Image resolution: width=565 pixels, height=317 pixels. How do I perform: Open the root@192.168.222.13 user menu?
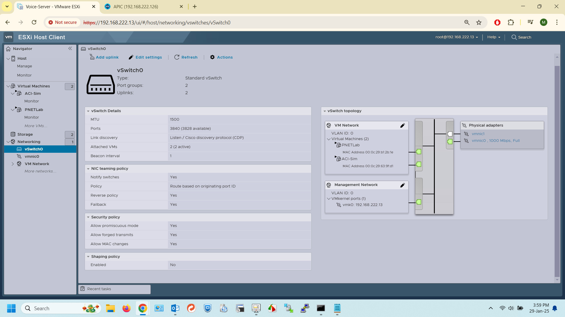457,37
